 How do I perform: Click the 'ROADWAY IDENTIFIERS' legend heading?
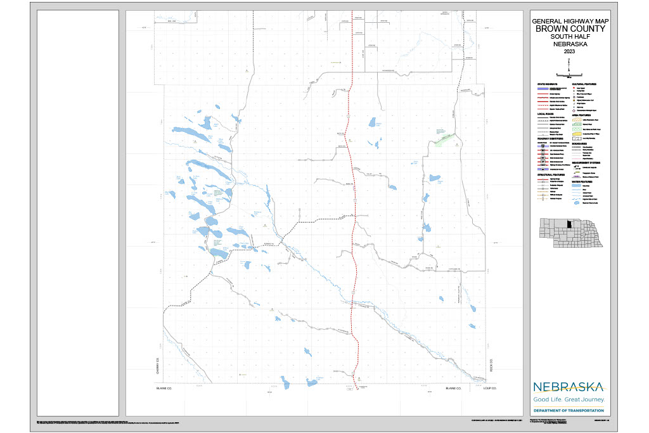point(550,139)
